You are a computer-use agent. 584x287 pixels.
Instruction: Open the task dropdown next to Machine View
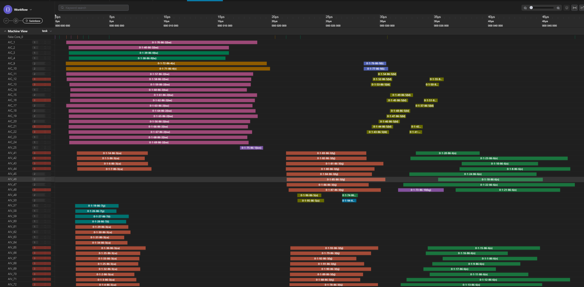click(x=47, y=31)
